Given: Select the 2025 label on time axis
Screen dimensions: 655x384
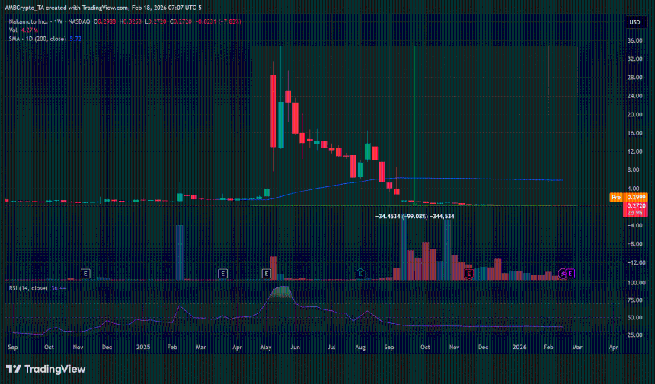Looking at the screenshot, I should pyautogui.click(x=143, y=347).
